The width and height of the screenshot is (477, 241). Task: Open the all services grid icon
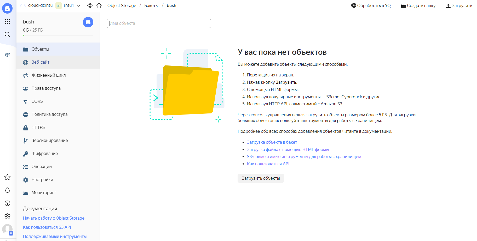click(7, 21)
